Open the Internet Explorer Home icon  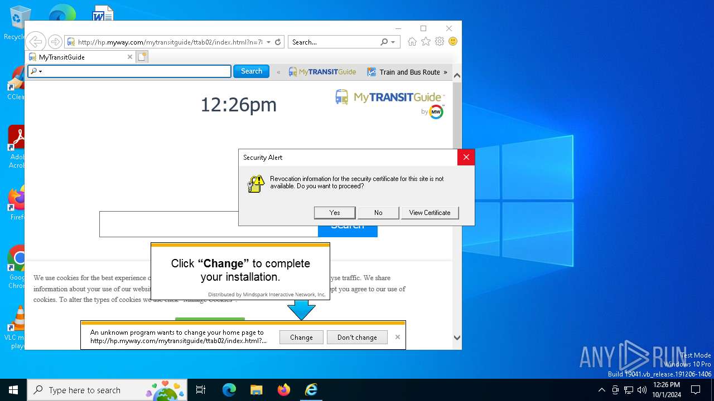(x=412, y=42)
